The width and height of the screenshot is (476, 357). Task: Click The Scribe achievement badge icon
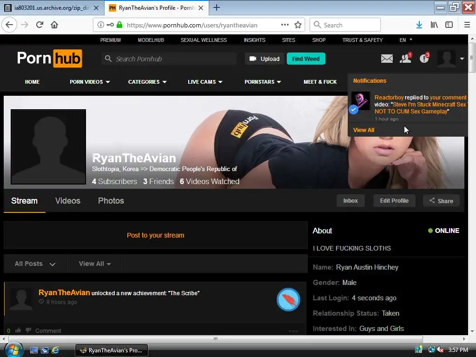[288, 300]
